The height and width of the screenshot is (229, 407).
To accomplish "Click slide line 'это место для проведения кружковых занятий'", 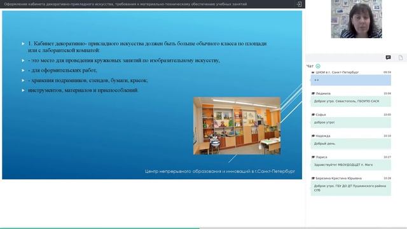I will coord(124,60).
